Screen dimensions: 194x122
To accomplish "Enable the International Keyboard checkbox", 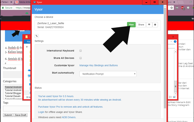I will (x=81, y=51).
